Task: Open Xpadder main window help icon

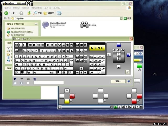Action: [140, 54]
